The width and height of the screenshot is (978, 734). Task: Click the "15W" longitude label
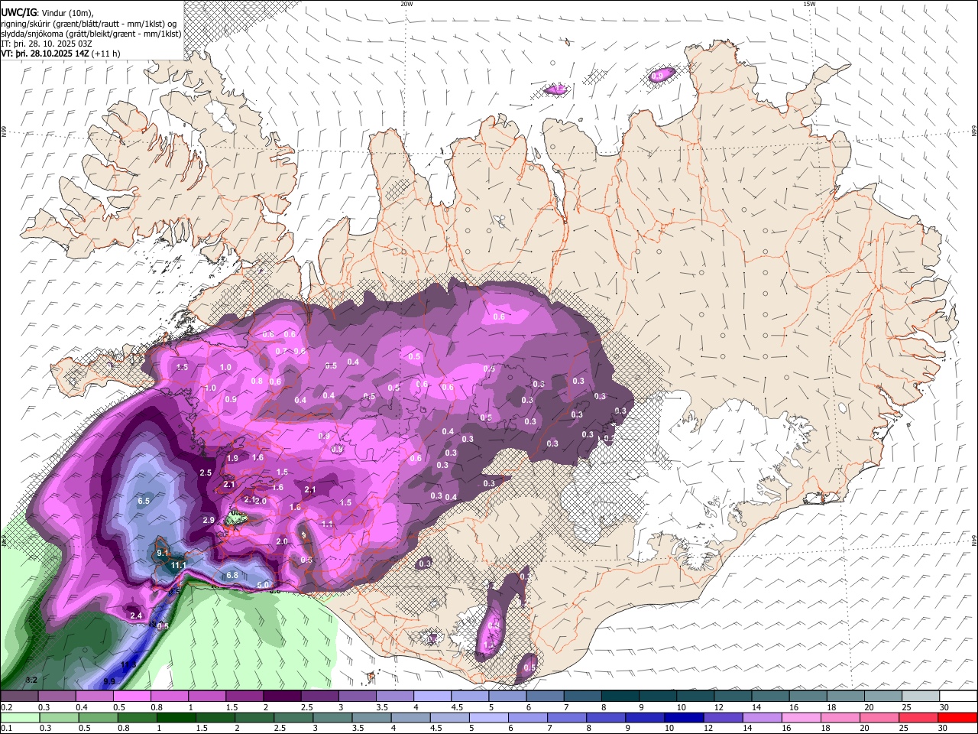809,4
